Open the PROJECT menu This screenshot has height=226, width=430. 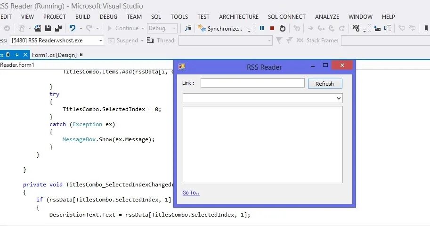[x=55, y=17]
